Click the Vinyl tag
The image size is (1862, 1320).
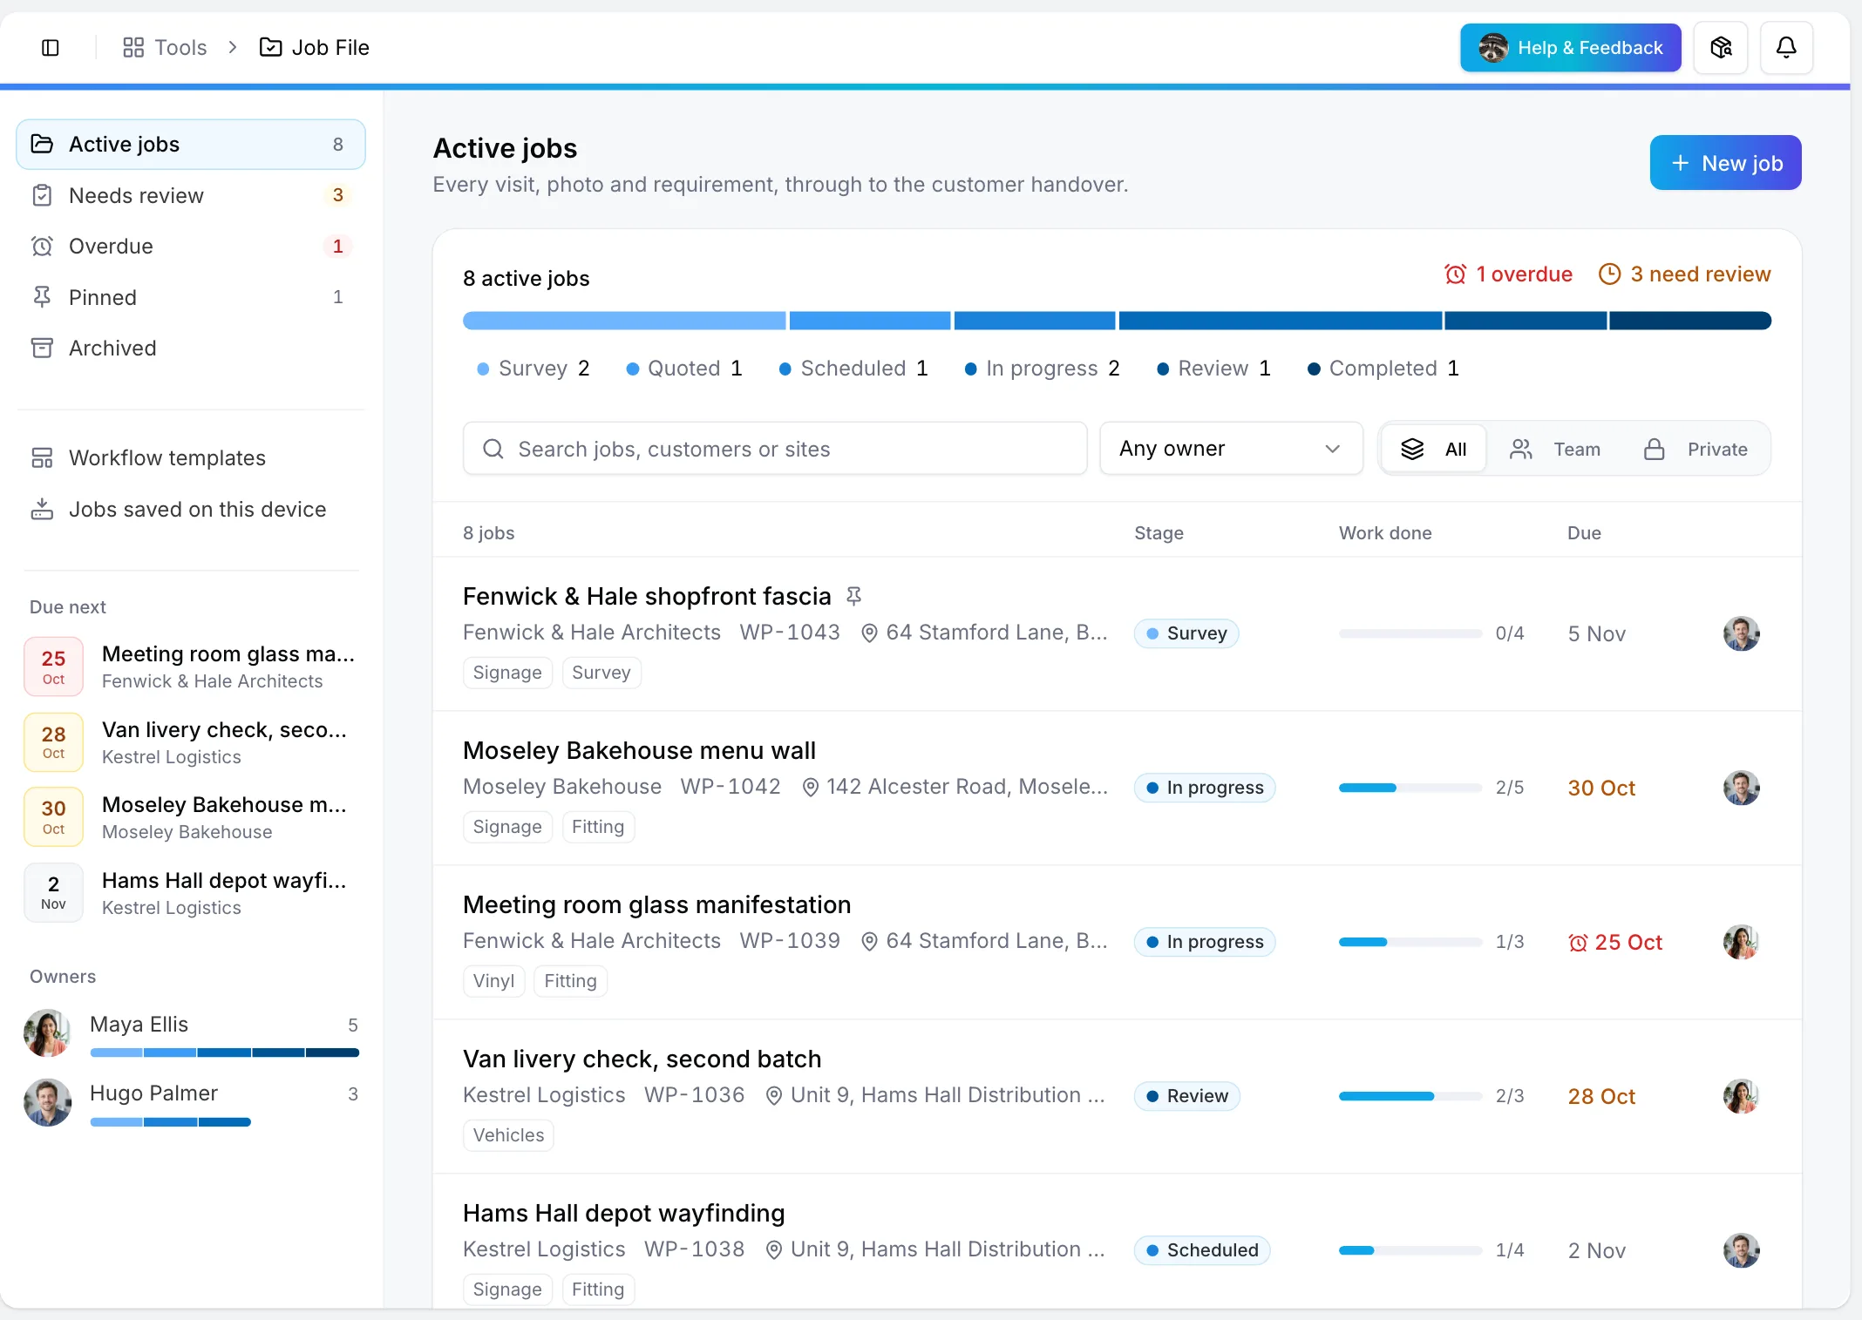[493, 981]
